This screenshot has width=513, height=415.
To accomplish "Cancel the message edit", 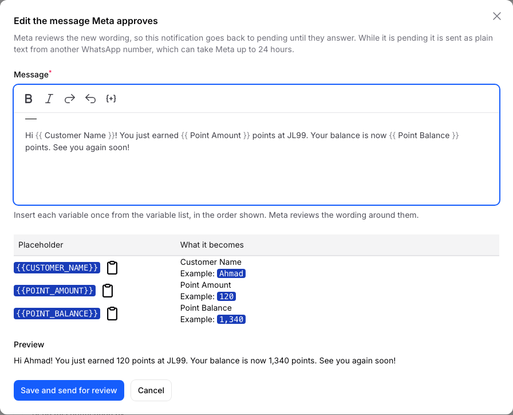I will pyautogui.click(x=151, y=390).
